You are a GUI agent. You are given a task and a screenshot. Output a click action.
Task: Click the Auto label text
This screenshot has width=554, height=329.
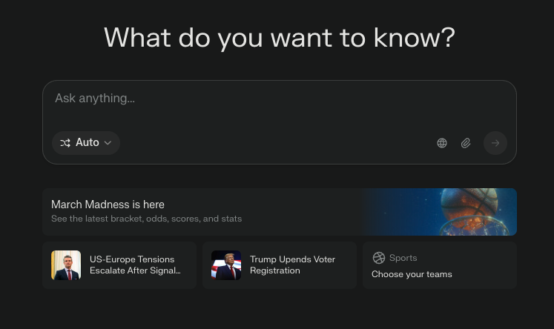pyautogui.click(x=88, y=142)
